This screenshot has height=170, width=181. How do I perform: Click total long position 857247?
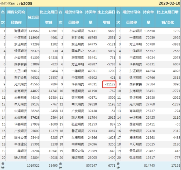pos(91,166)
